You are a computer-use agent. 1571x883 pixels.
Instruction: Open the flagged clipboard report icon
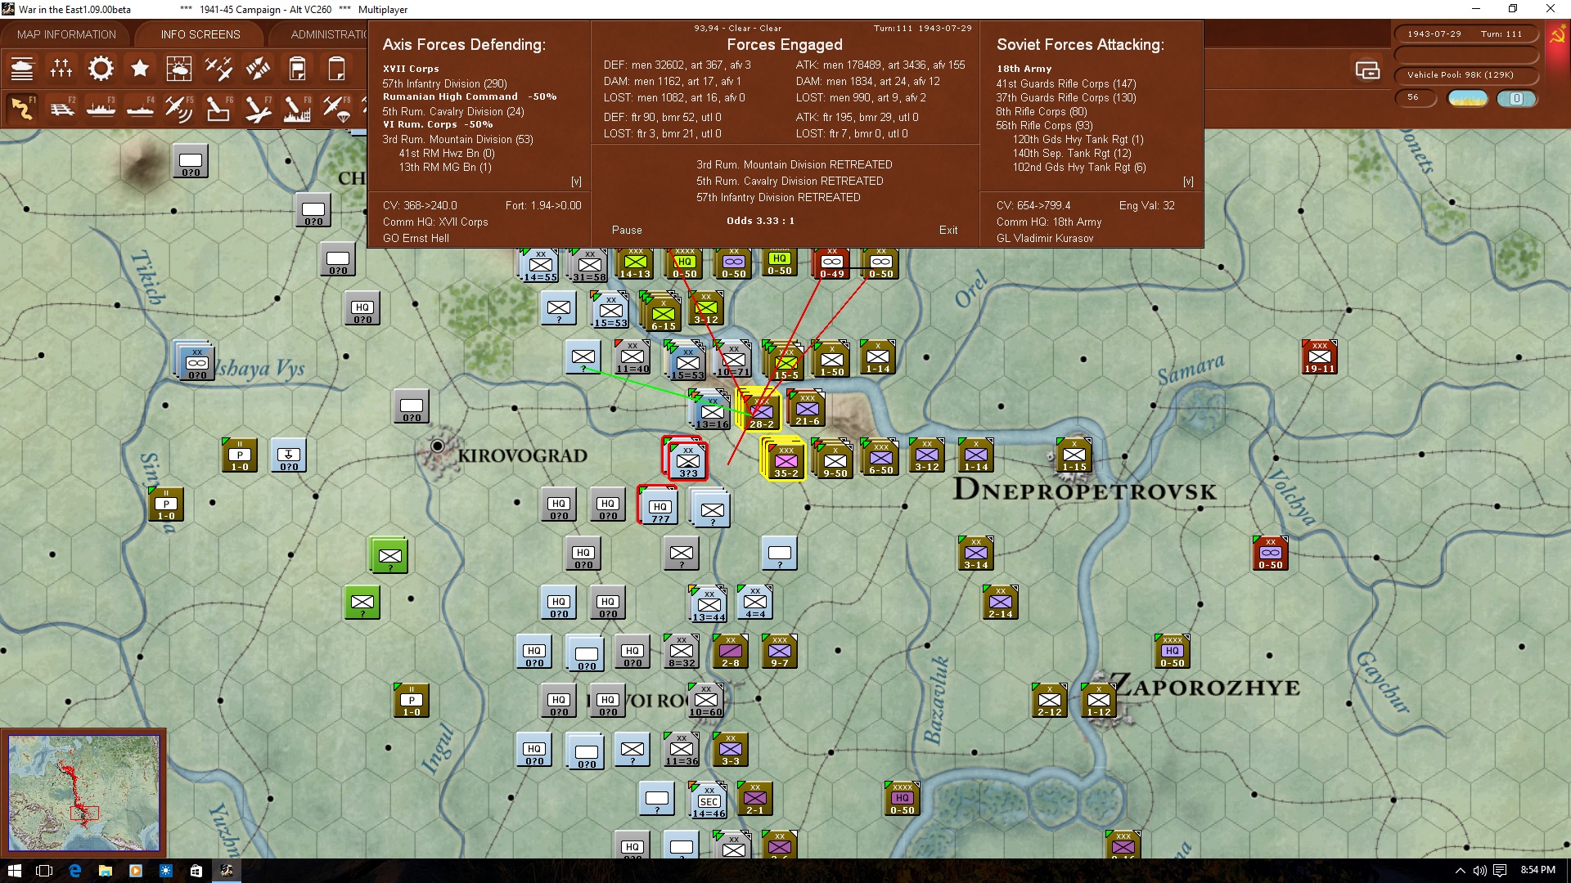click(x=297, y=69)
